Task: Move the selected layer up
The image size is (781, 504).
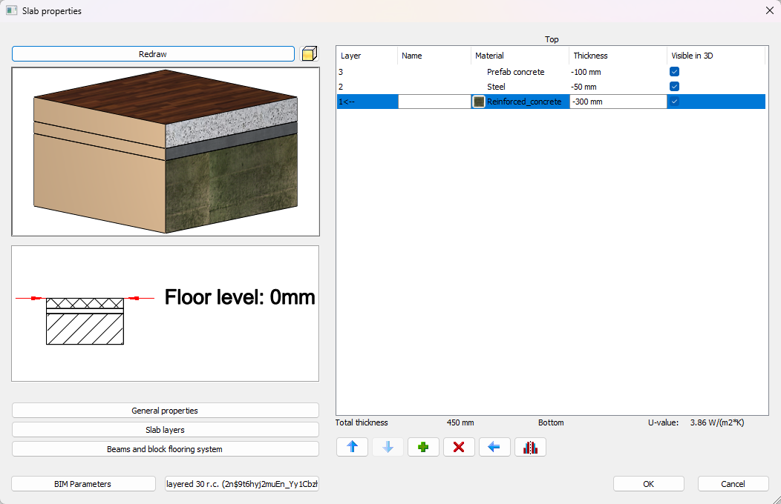Action: 352,447
